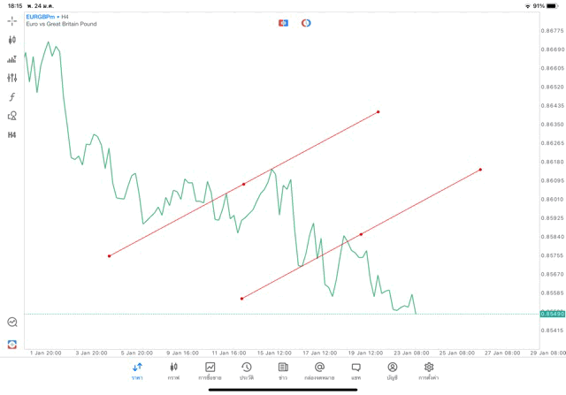Screen dimensions: 566x395
Task: Click the chart search icon at bottom-left
Action: [12, 323]
